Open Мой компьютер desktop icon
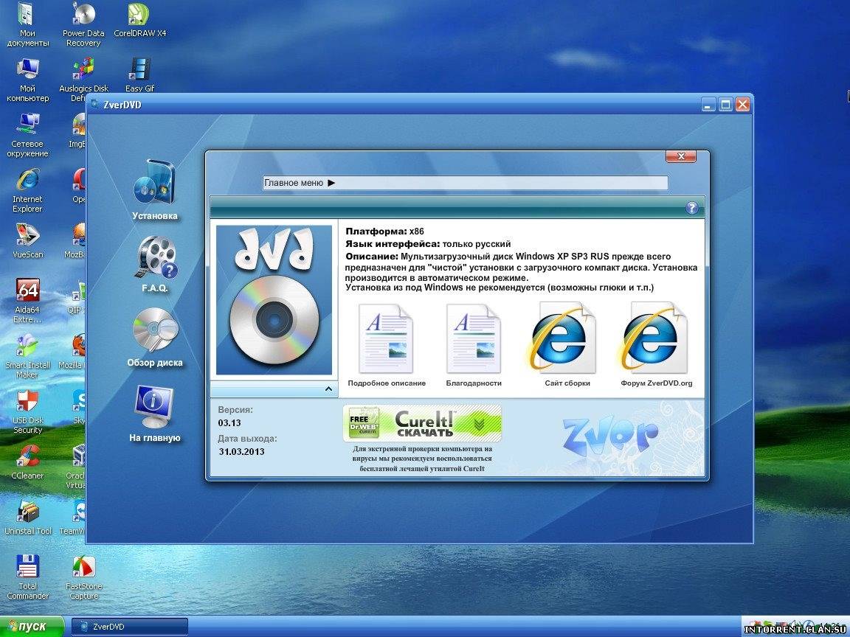This screenshot has height=637, width=850. click(27, 80)
